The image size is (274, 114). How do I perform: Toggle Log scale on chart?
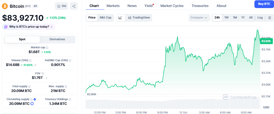coord(260,18)
